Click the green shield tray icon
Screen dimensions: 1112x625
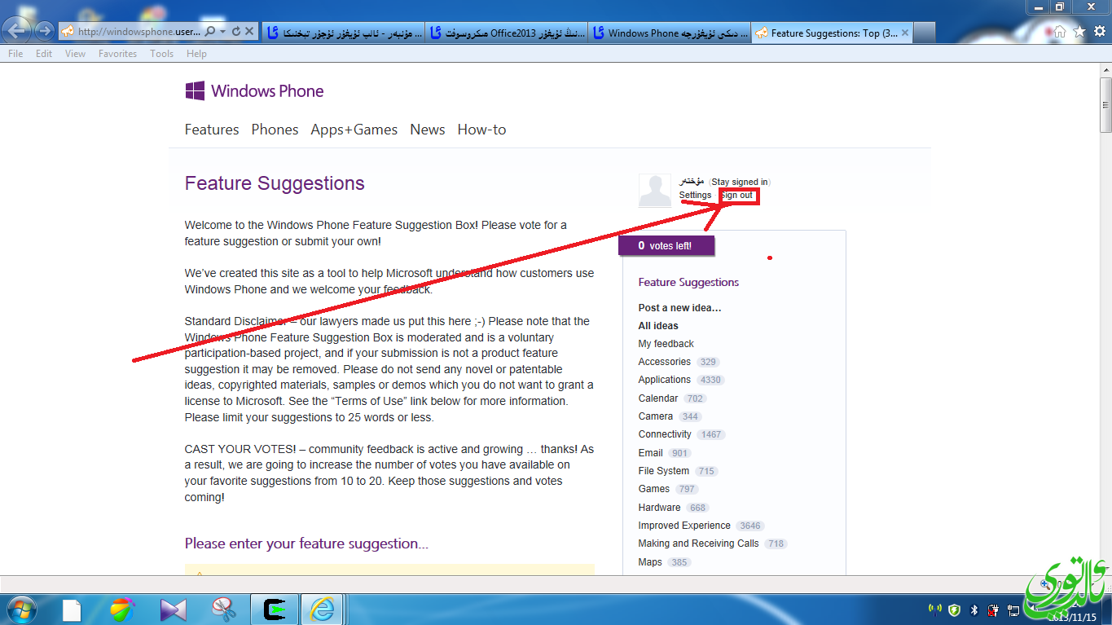coord(954,610)
